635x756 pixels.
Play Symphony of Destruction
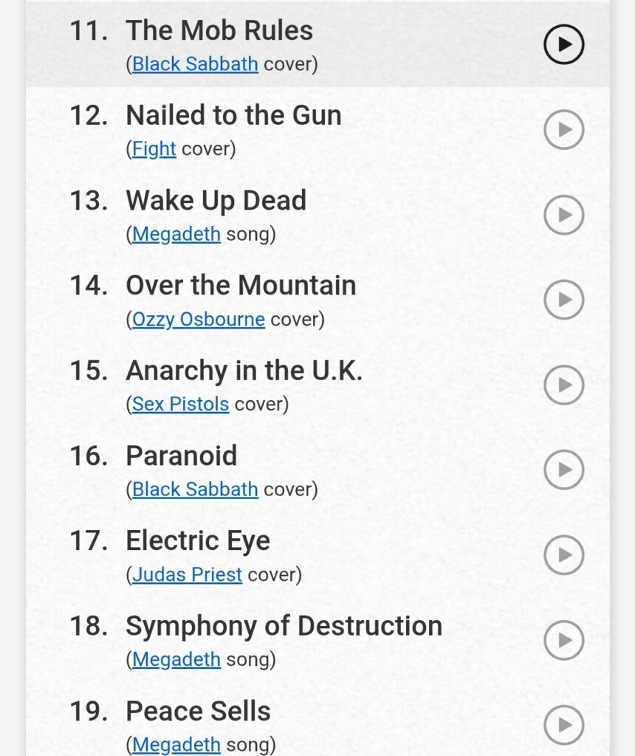563,640
